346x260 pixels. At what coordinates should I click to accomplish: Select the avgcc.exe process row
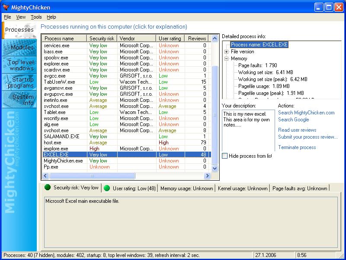click(127, 76)
